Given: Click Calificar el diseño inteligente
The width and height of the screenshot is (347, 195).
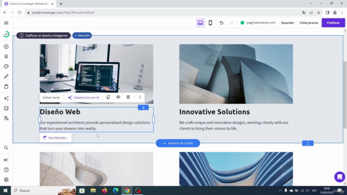Looking at the screenshot, I should 43,36.
